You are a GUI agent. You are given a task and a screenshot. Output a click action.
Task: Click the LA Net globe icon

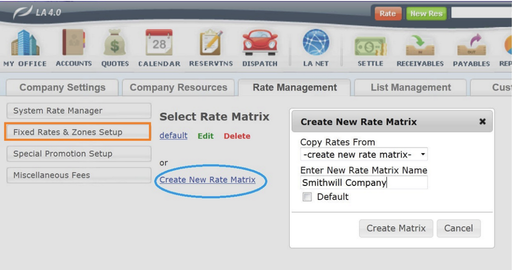pyautogui.click(x=315, y=43)
